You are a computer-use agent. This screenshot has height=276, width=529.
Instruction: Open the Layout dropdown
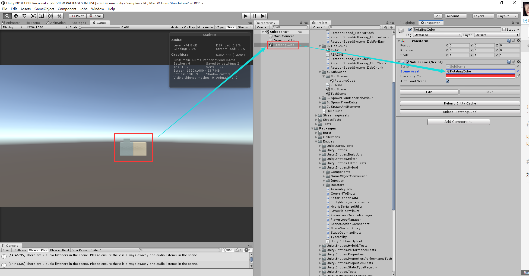508,16
